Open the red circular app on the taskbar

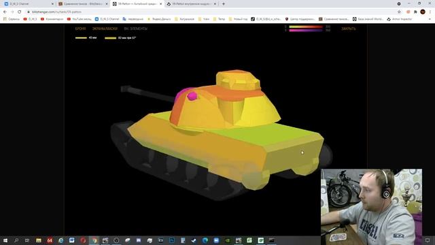pos(83,240)
